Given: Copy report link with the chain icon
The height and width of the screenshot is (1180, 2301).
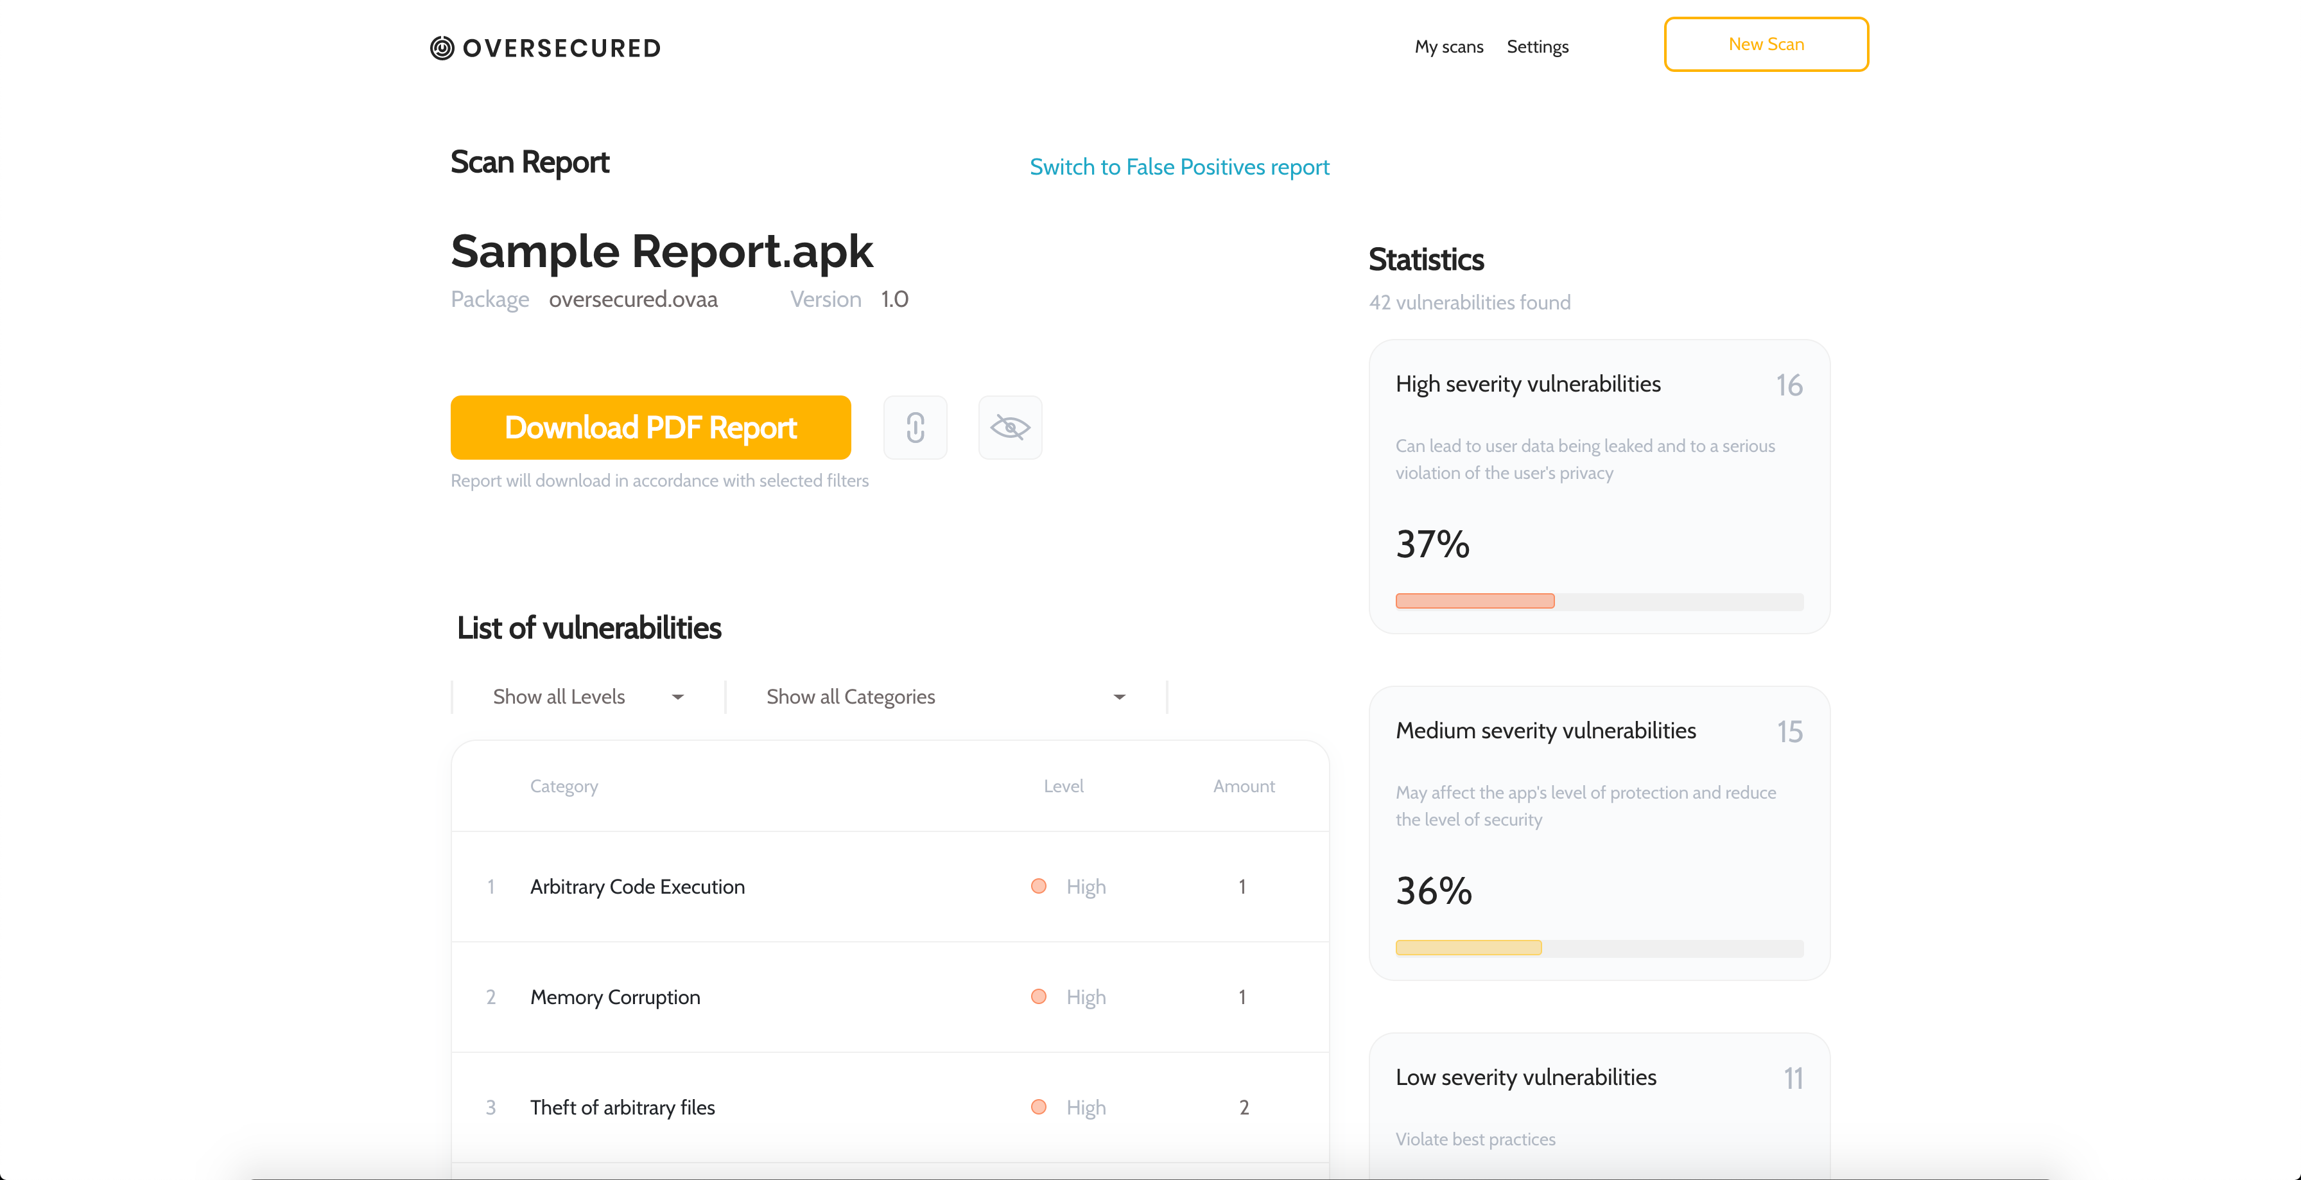Looking at the screenshot, I should (x=915, y=428).
